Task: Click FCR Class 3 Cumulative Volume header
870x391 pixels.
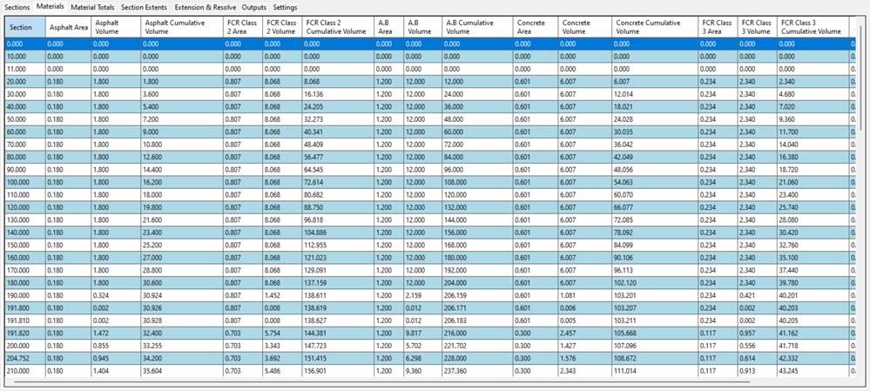Action: point(813,27)
